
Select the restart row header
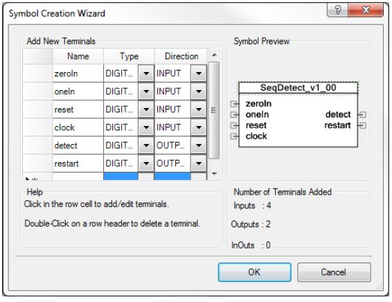click(37, 163)
